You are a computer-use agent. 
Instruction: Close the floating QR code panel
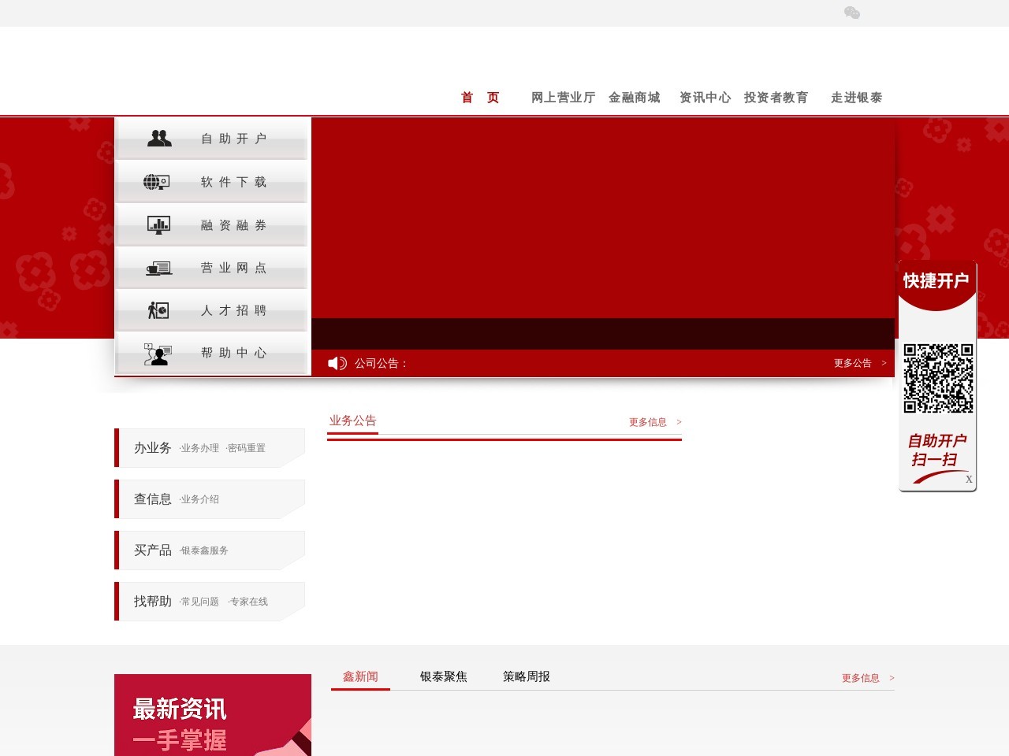pyautogui.click(x=969, y=479)
